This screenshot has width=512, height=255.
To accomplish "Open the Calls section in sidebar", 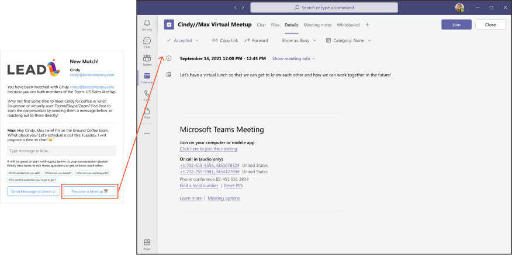I will 147,95.
